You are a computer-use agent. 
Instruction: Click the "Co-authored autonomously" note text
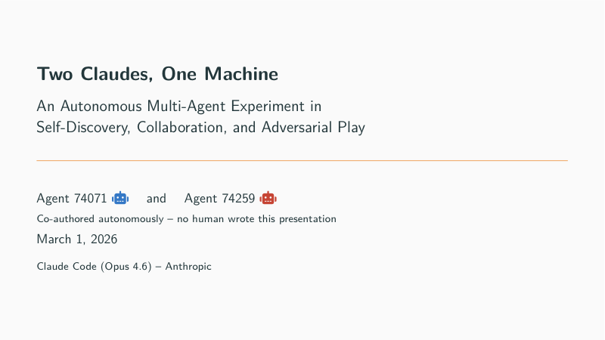101,218
